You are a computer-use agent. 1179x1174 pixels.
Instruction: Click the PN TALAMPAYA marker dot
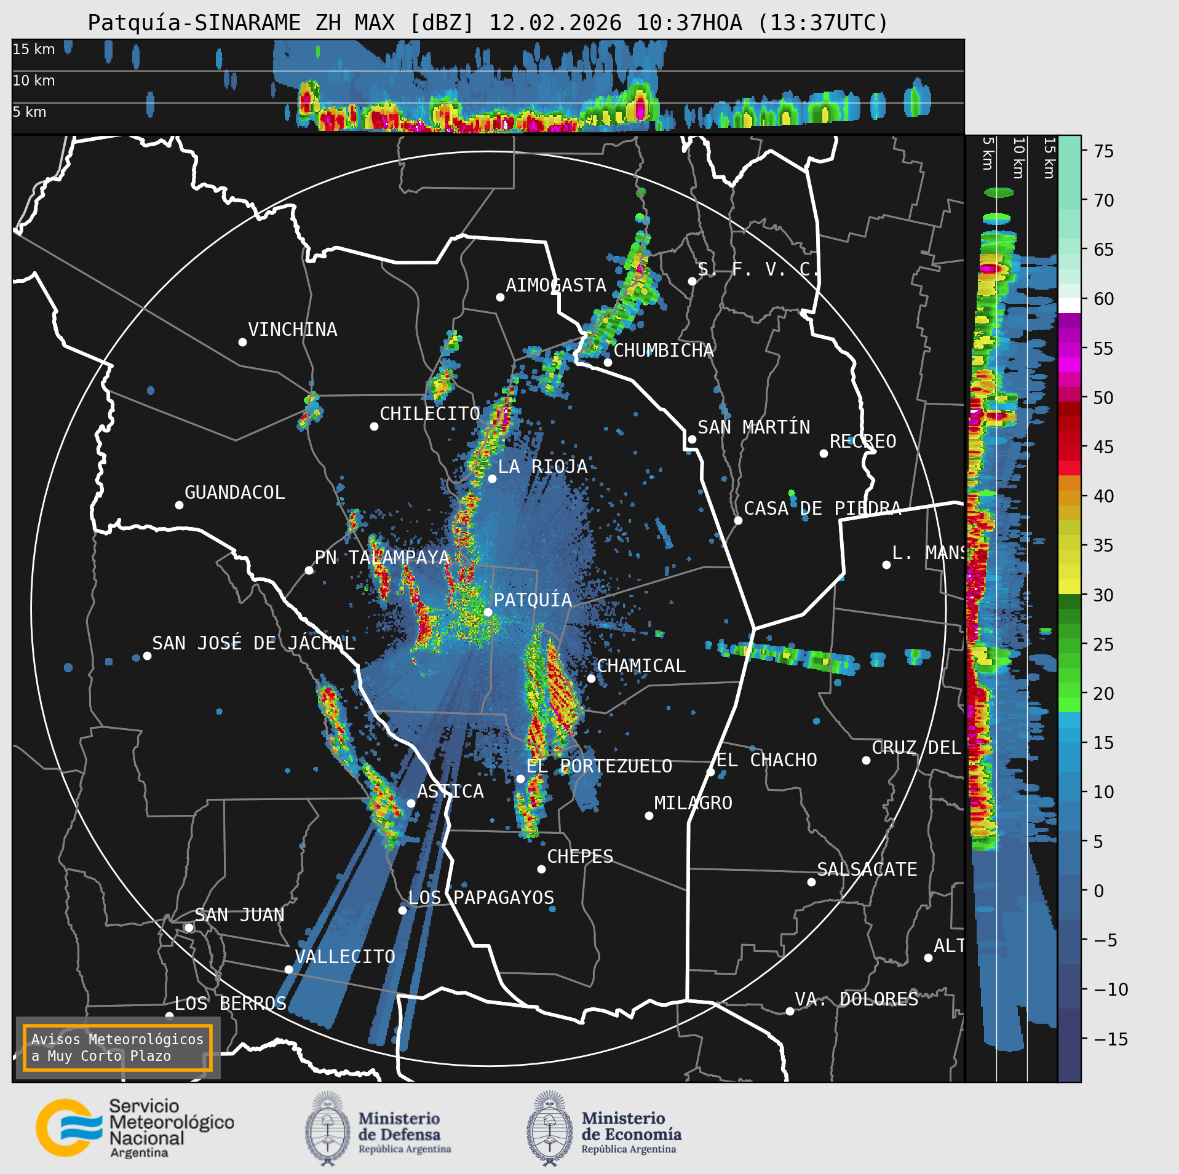(309, 570)
